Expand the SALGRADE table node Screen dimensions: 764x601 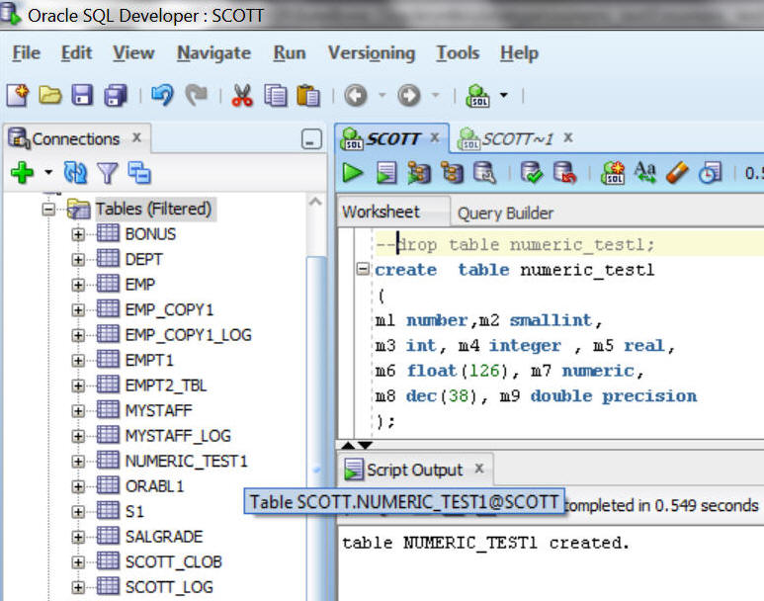[x=77, y=537]
